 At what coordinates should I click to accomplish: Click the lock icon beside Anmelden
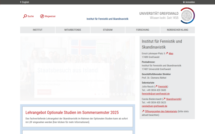184,2
